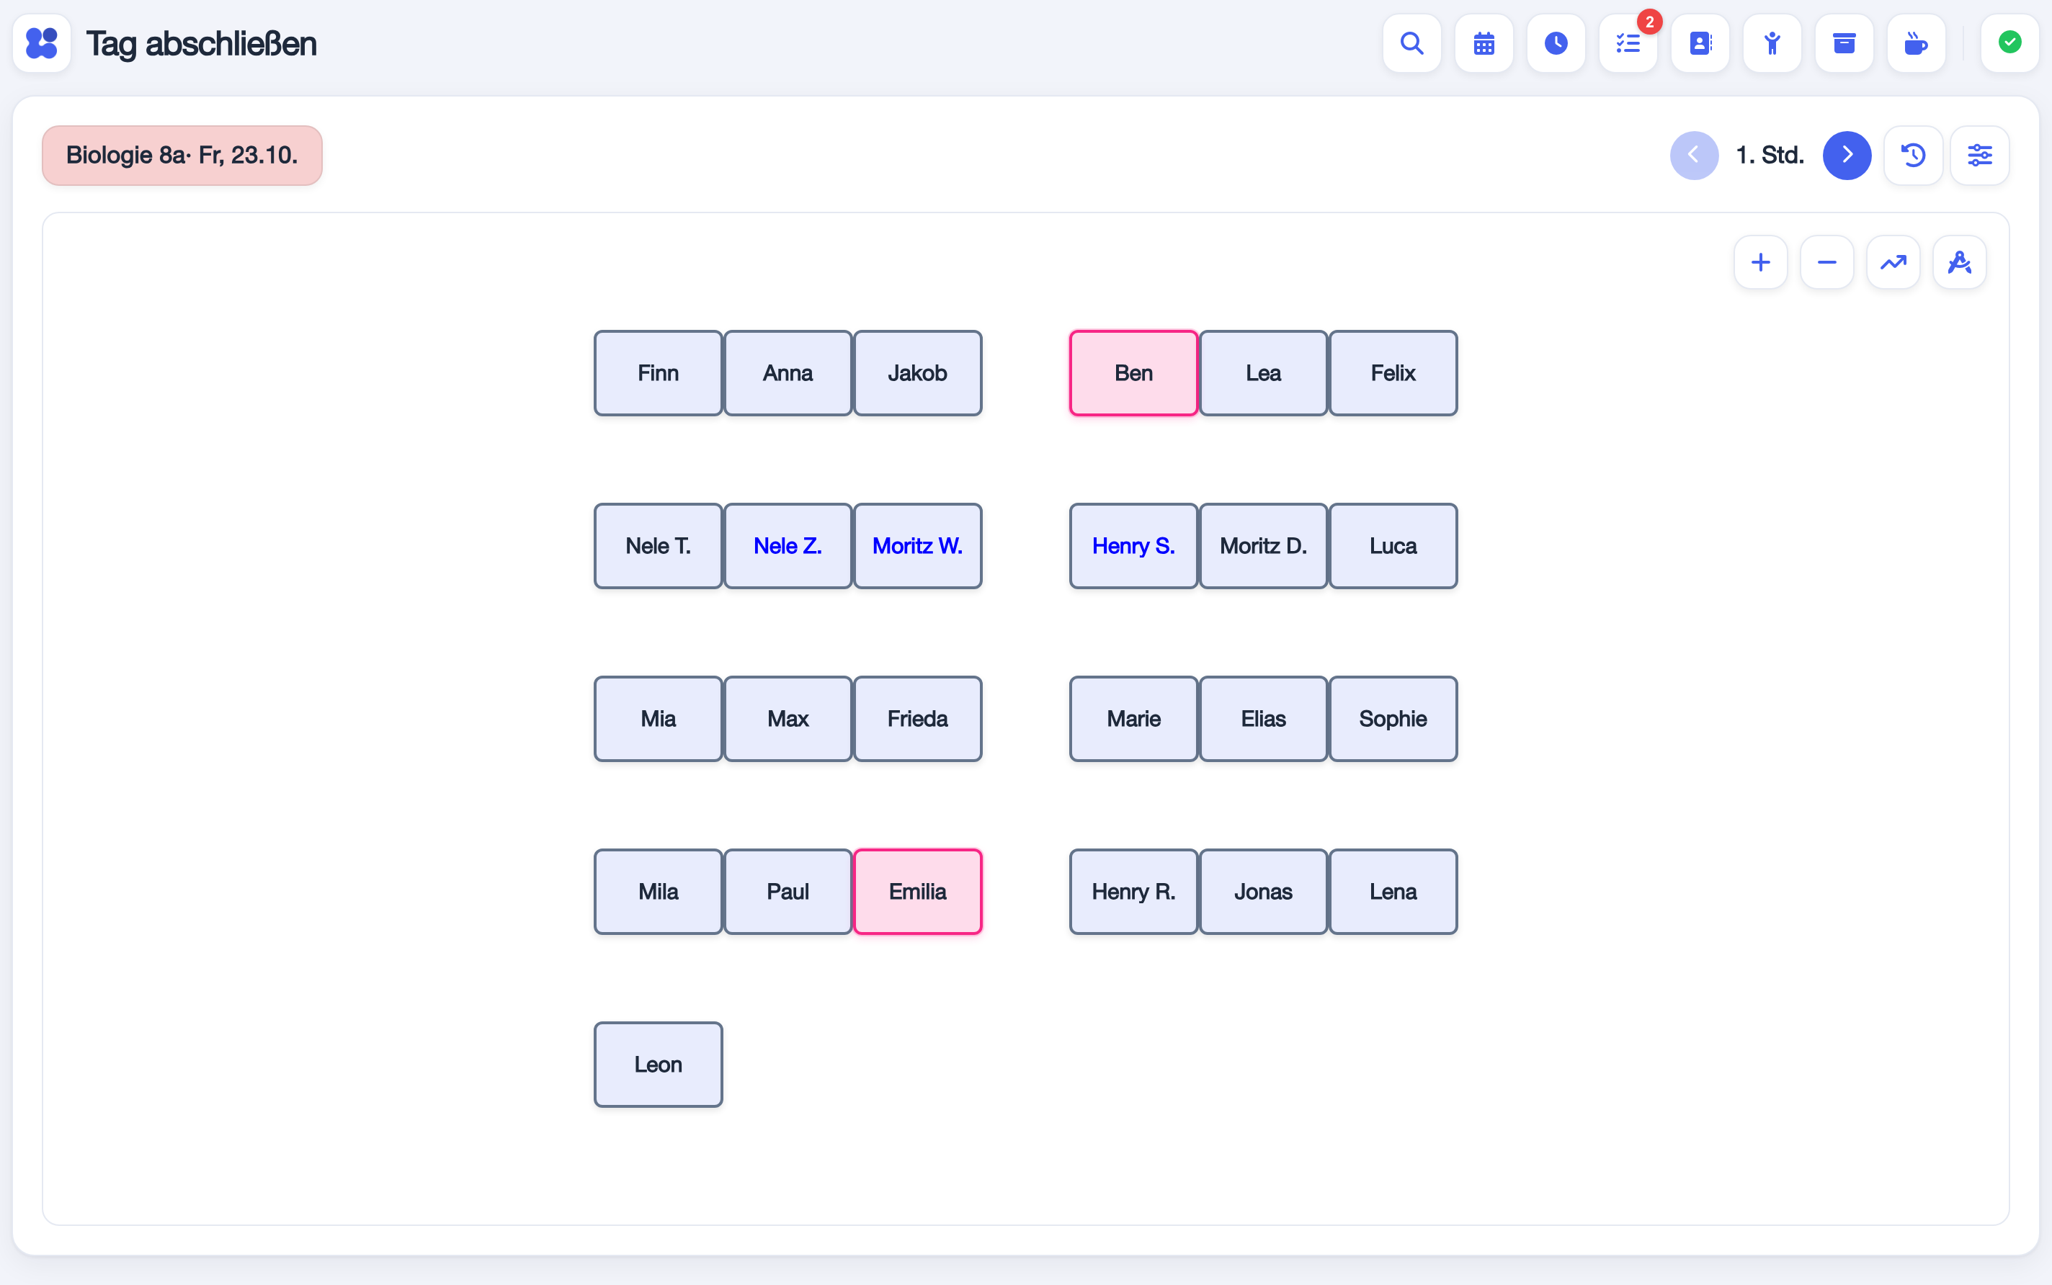Open the search magnifier icon
This screenshot has width=2052, height=1285.
(x=1412, y=42)
